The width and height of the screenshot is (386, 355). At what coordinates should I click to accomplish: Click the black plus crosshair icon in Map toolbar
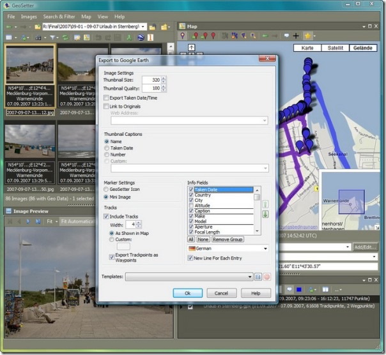point(296,36)
